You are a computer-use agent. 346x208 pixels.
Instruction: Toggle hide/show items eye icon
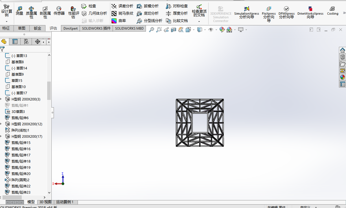tap(211, 30)
